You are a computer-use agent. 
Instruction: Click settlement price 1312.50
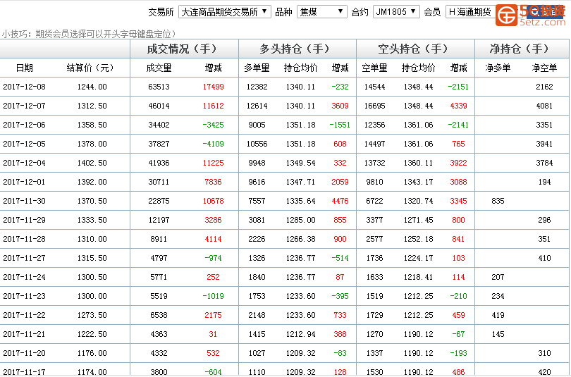(92, 106)
